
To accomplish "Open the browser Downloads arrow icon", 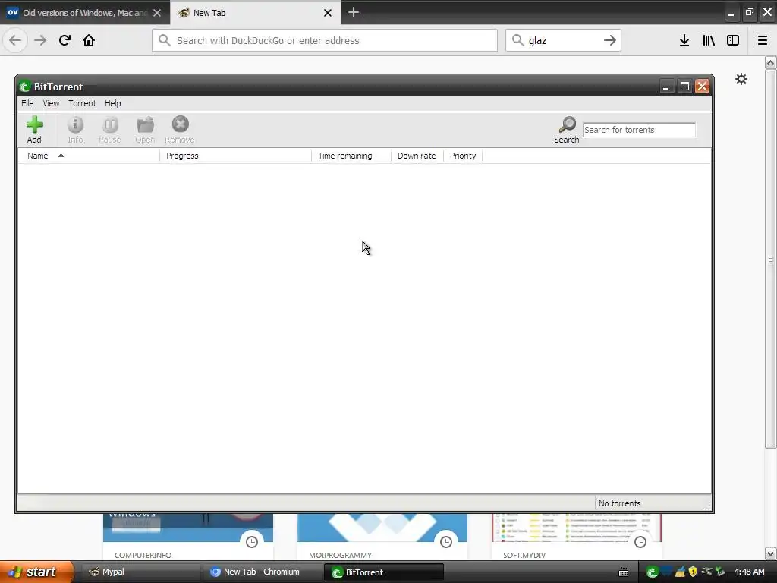I will pyautogui.click(x=684, y=41).
